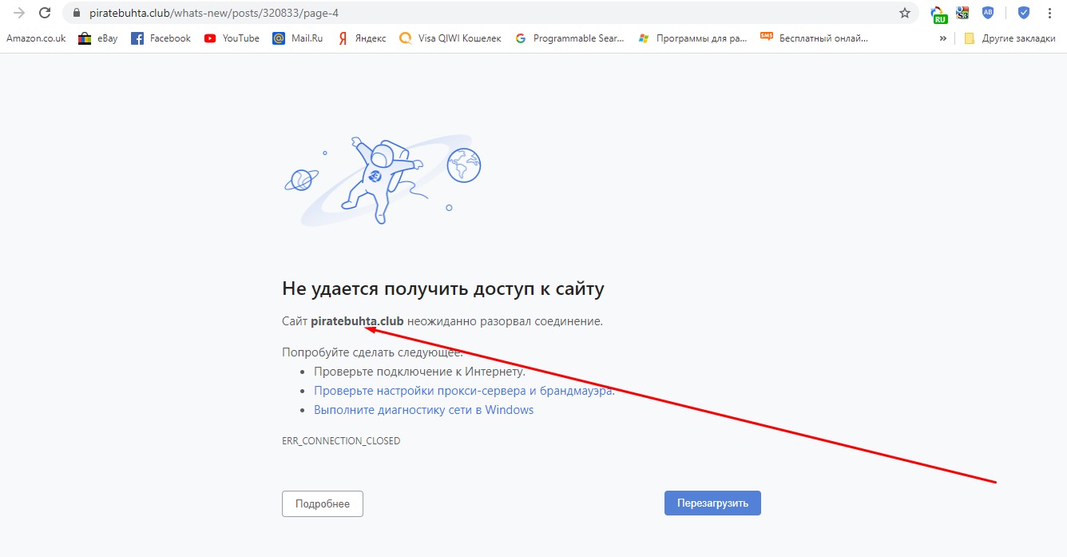The image size is (1067, 557).
Task: Open the Amazon.co.uk bookmark
Action: coord(36,38)
